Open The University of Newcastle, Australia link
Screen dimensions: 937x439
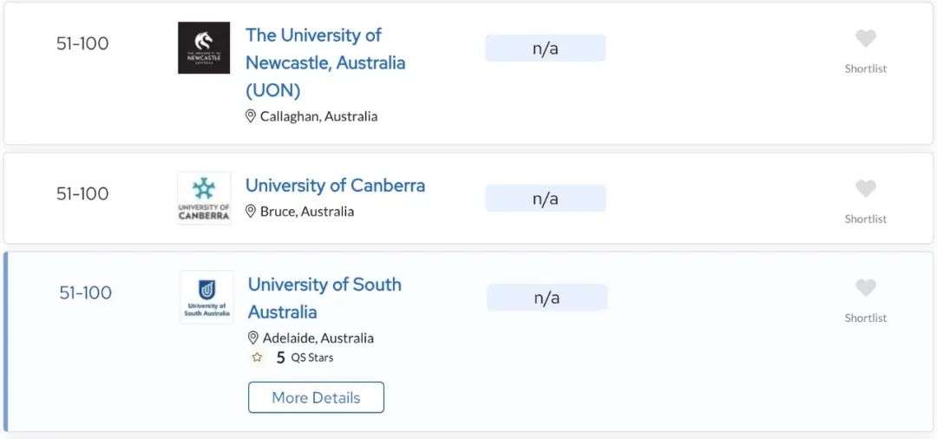pos(325,62)
